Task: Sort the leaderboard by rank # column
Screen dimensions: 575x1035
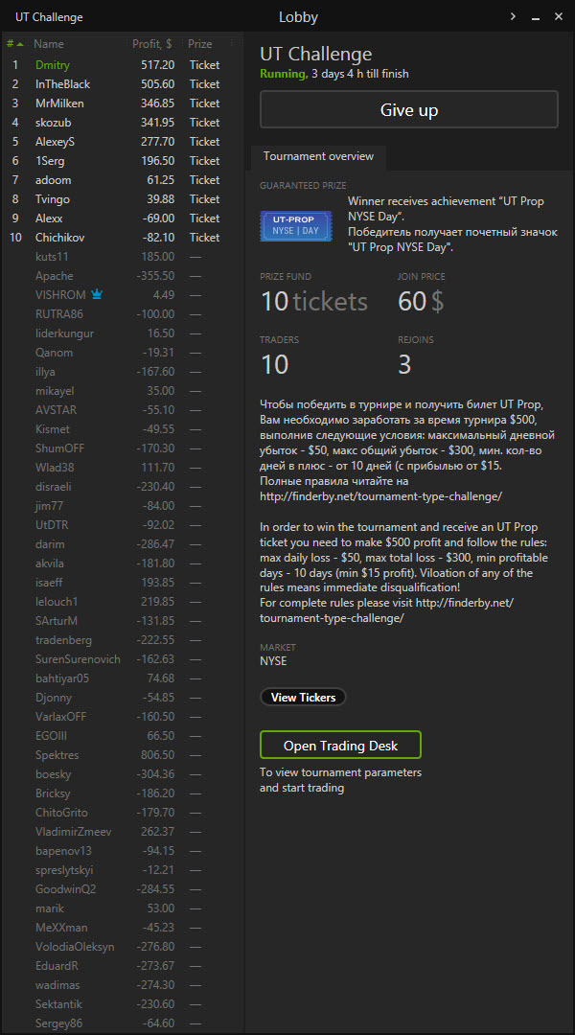Action: (13, 44)
